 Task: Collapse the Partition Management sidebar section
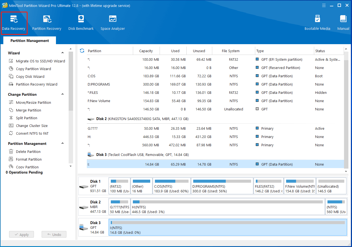(63, 144)
